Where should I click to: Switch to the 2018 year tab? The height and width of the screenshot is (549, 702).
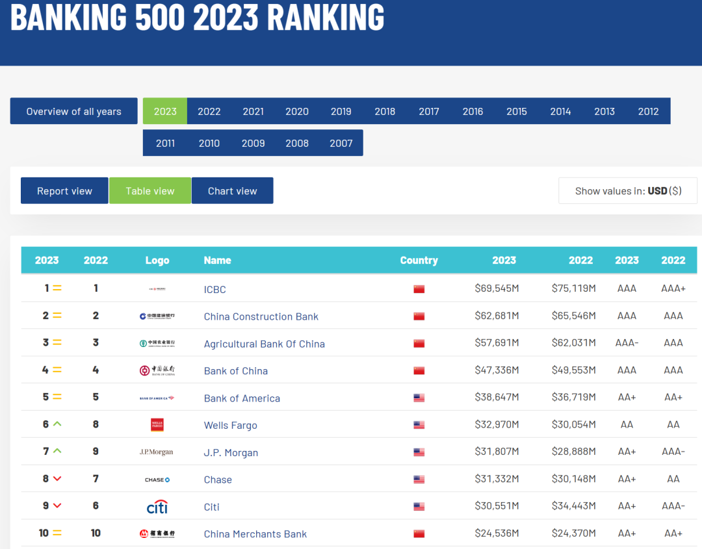tap(385, 111)
